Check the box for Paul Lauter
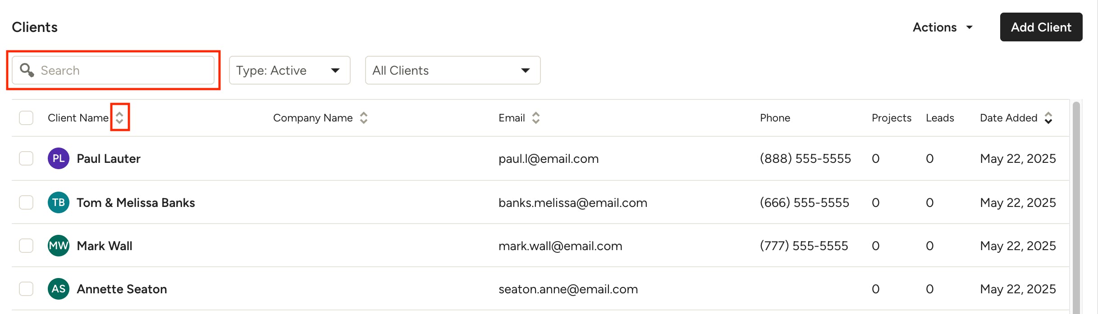The image size is (1098, 314). click(26, 158)
